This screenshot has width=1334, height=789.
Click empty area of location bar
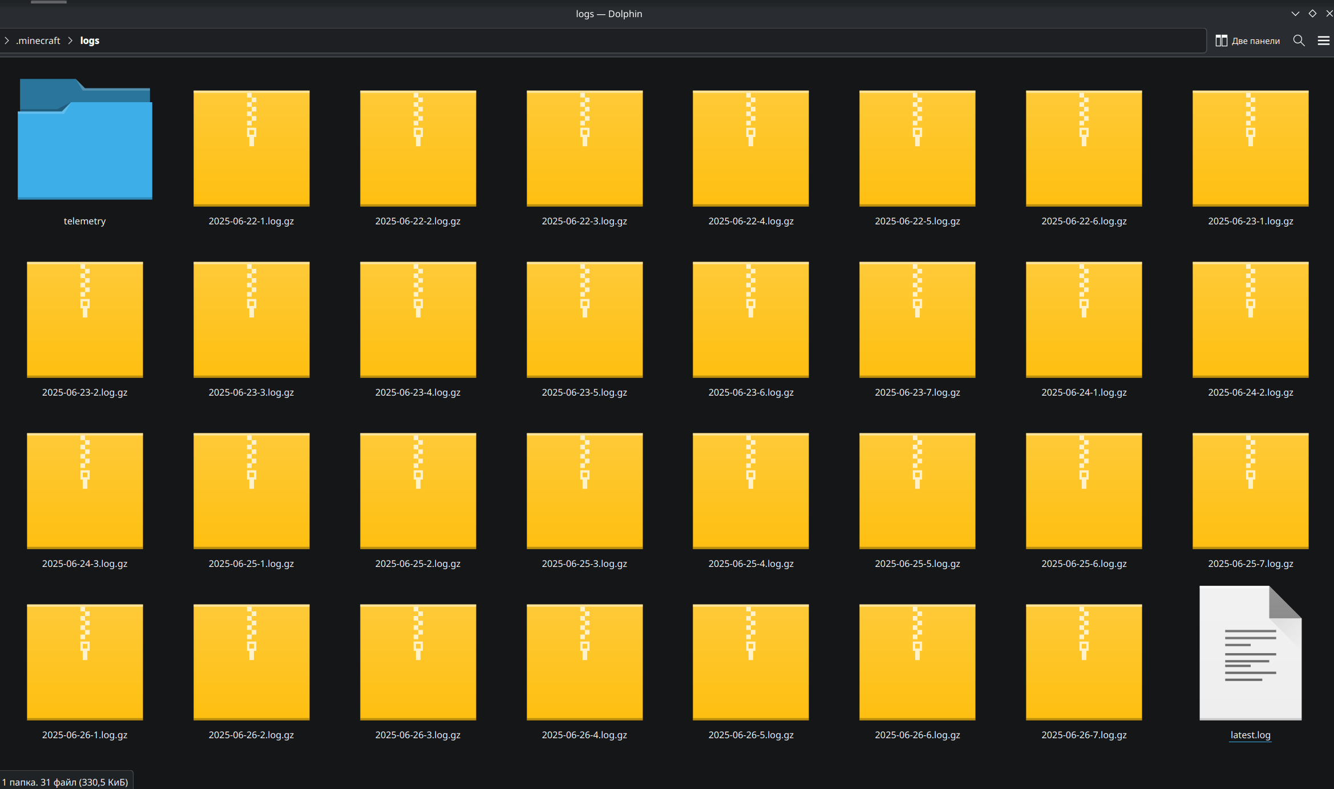628,41
